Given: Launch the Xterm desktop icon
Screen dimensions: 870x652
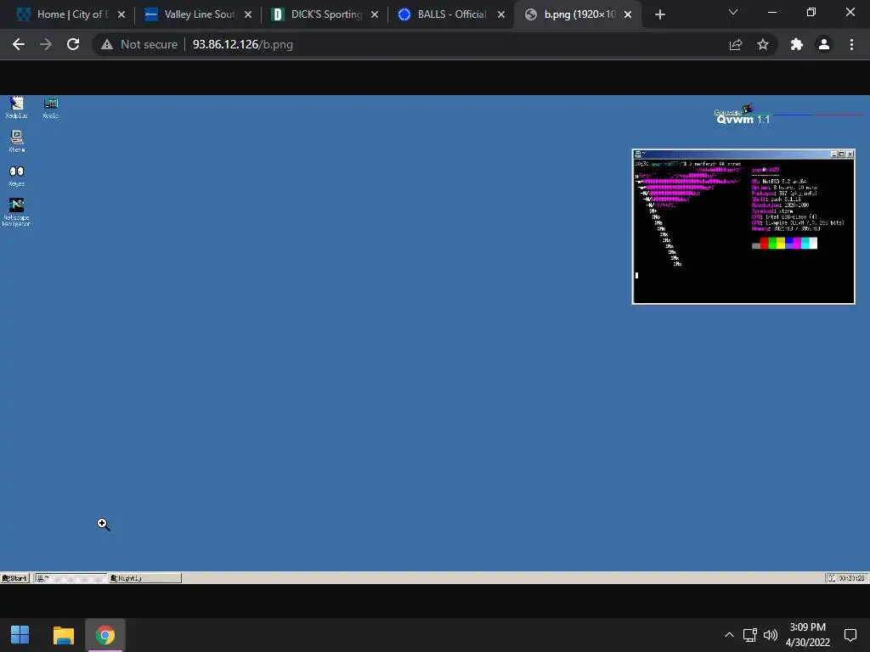Looking at the screenshot, I should (x=17, y=142).
